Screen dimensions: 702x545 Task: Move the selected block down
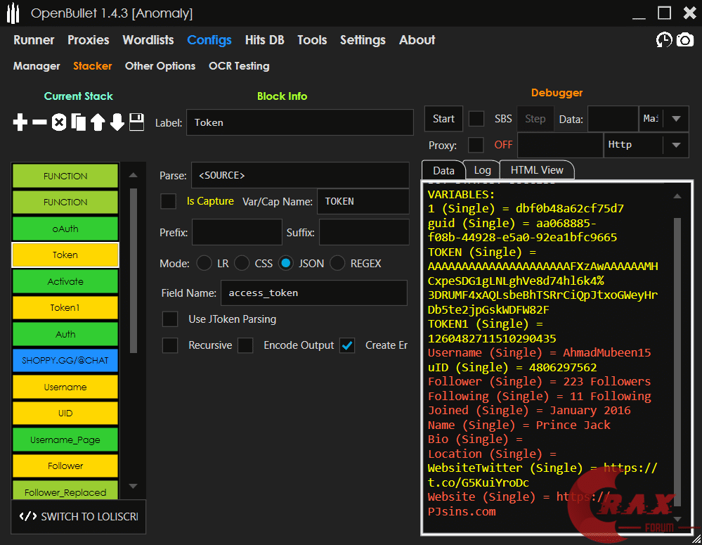117,122
